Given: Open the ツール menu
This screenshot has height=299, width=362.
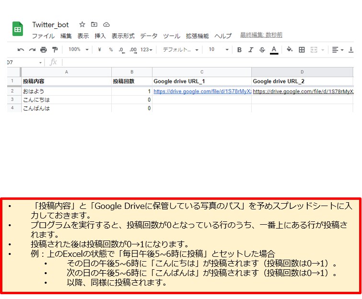Looking at the screenshot, I should coord(172,36).
